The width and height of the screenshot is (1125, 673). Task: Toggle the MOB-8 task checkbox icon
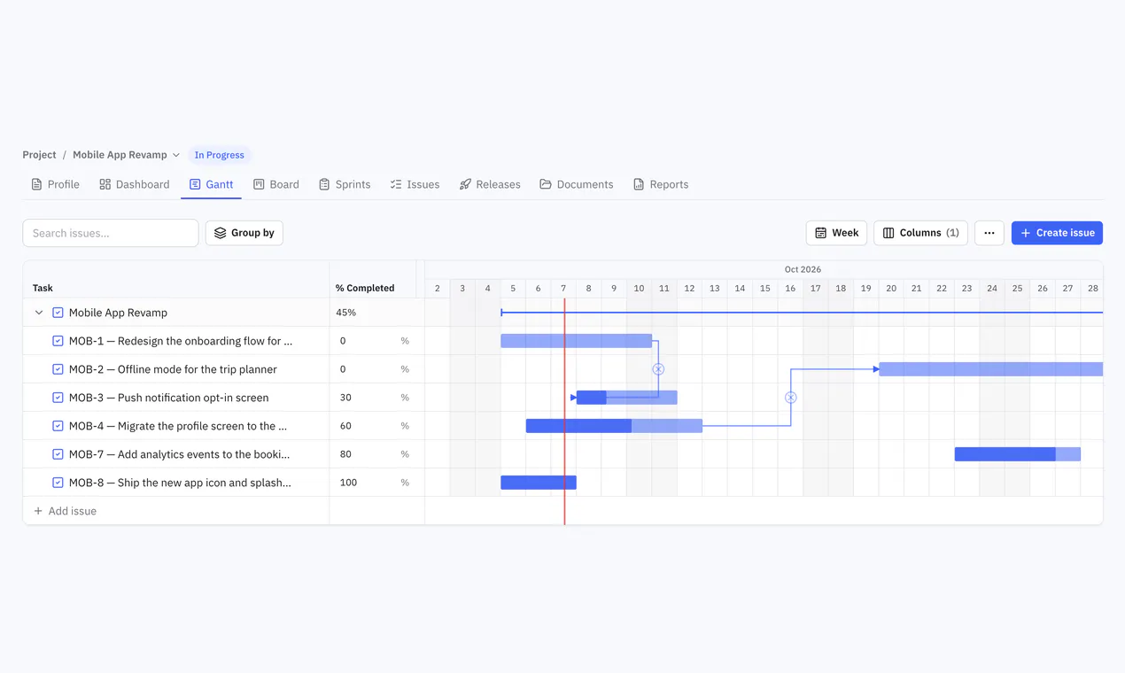click(x=58, y=483)
